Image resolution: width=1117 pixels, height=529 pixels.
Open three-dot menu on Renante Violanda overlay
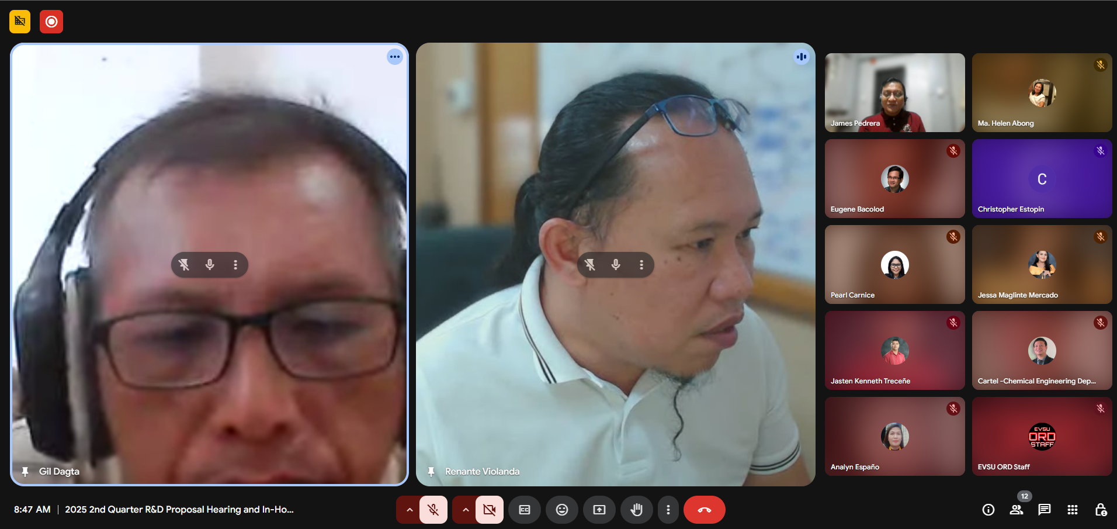tap(641, 265)
